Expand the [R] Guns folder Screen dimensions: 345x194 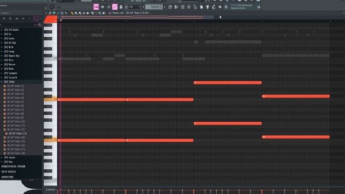pyautogui.click(x=9, y=38)
